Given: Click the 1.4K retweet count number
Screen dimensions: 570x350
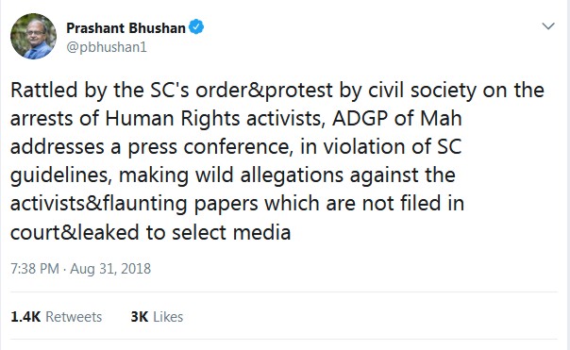Looking at the screenshot, I should (x=25, y=317).
